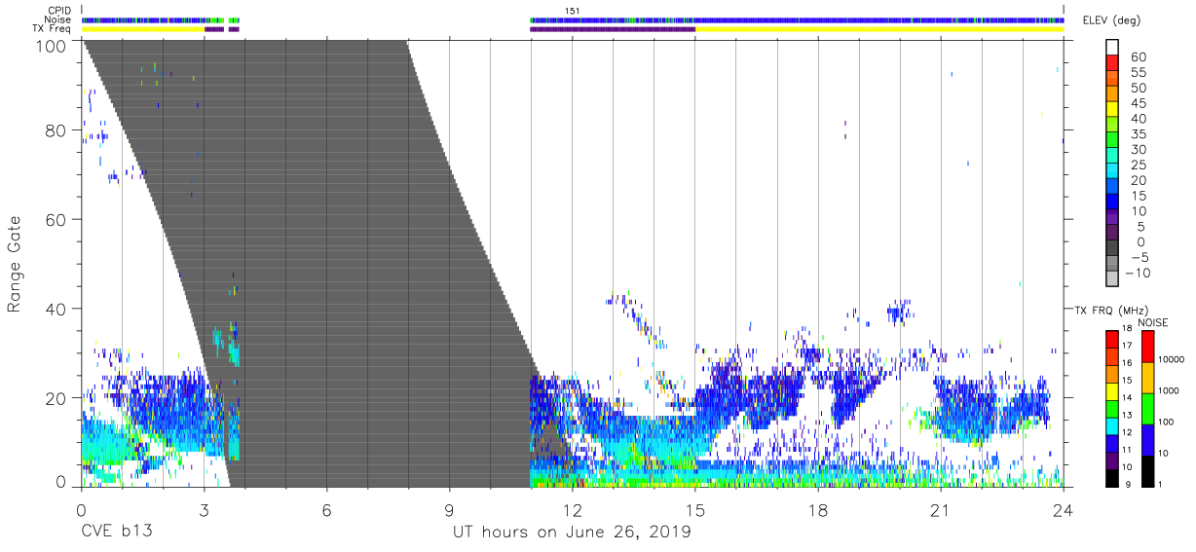Click the yellow 40–45 degree elevation swatch
This screenshot has width=1196, height=552.
tap(1112, 109)
